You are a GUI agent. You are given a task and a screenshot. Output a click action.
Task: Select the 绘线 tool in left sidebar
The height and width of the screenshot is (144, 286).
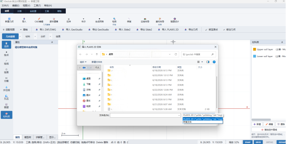[6, 62]
